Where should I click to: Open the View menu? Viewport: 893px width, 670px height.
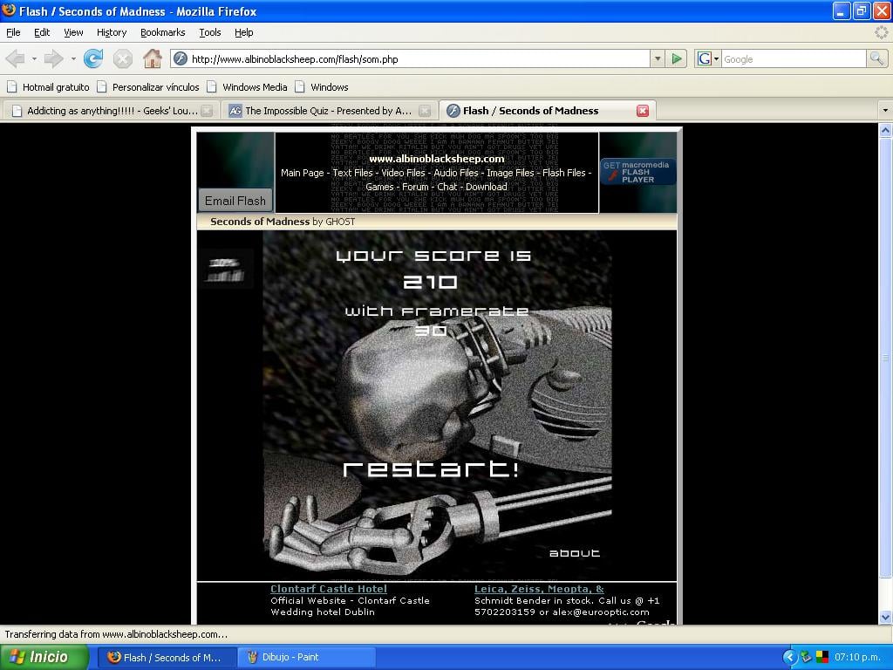[73, 32]
